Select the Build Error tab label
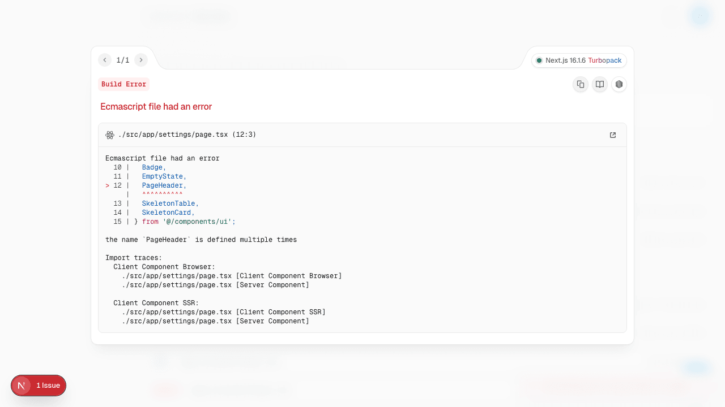Screen dimensions: 725x407 pos(123,84)
